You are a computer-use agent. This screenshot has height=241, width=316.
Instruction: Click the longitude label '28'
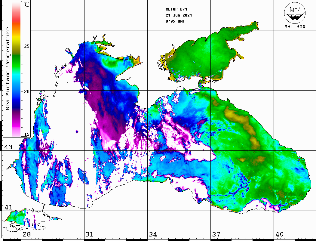coord(26,234)
